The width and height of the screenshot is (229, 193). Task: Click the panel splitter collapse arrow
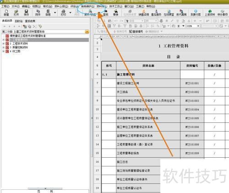coord(92,118)
